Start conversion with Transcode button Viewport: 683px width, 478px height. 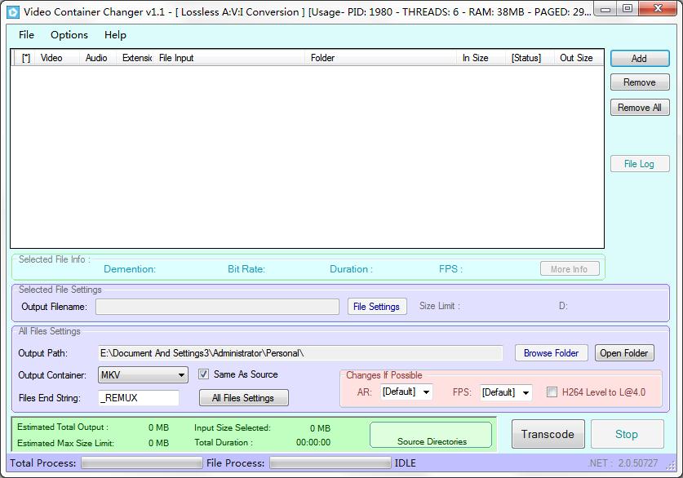click(x=548, y=434)
